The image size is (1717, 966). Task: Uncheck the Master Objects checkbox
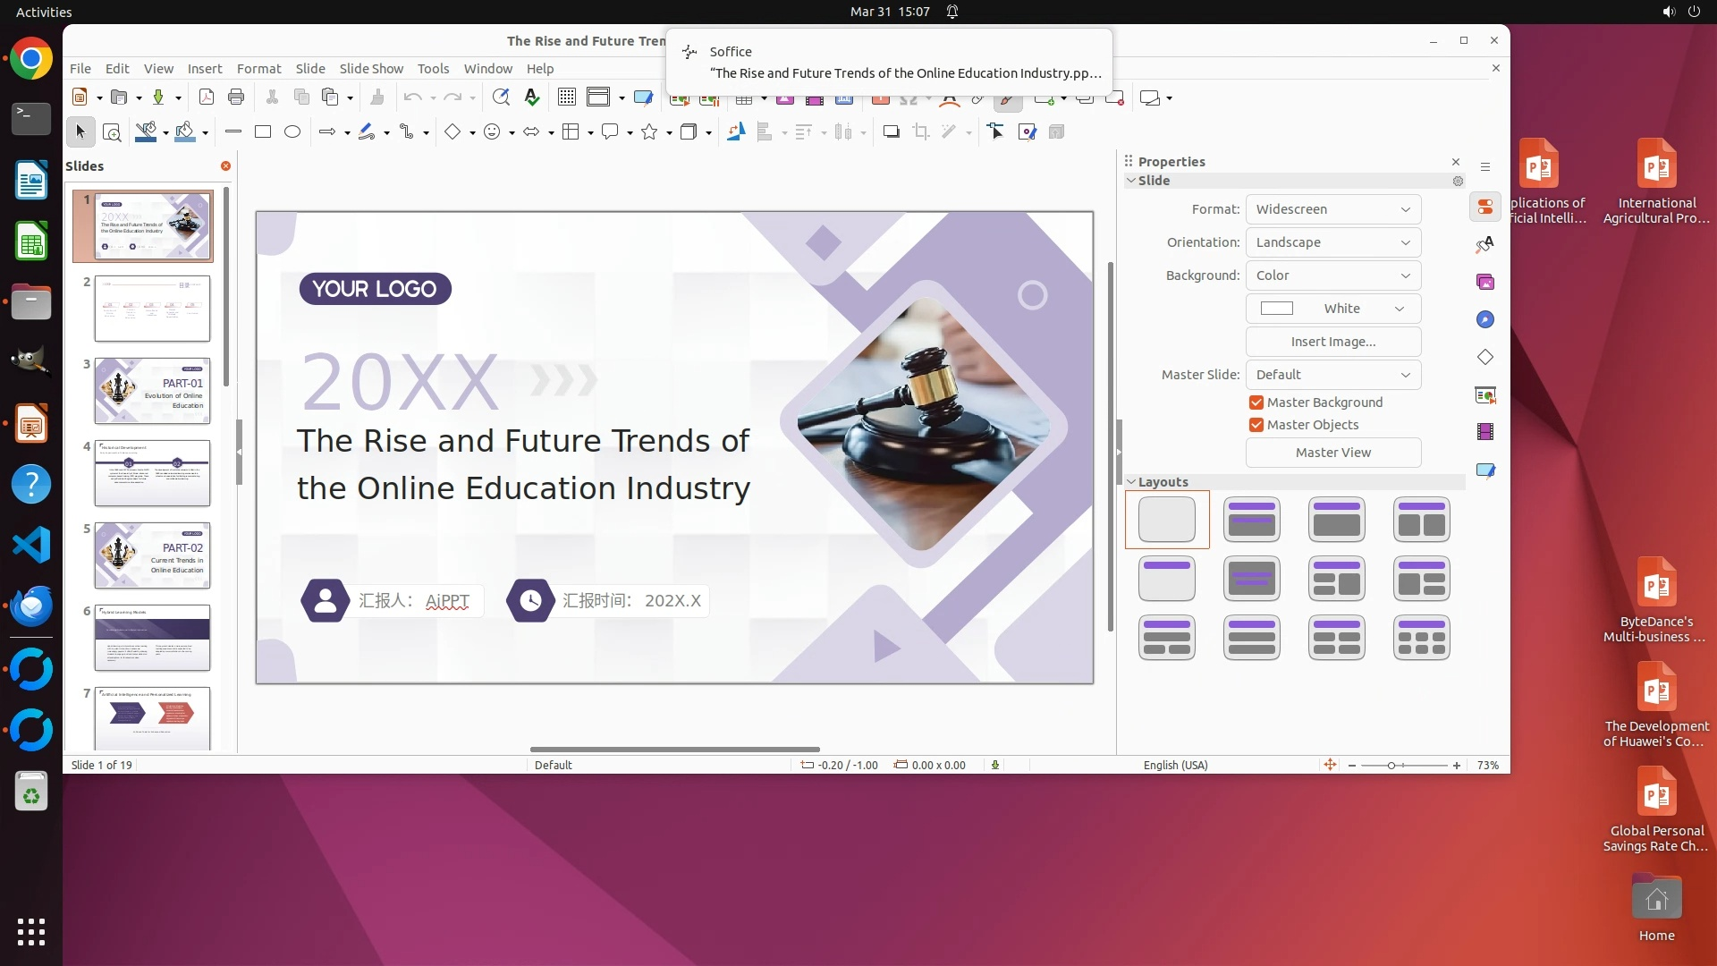coord(1256,425)
